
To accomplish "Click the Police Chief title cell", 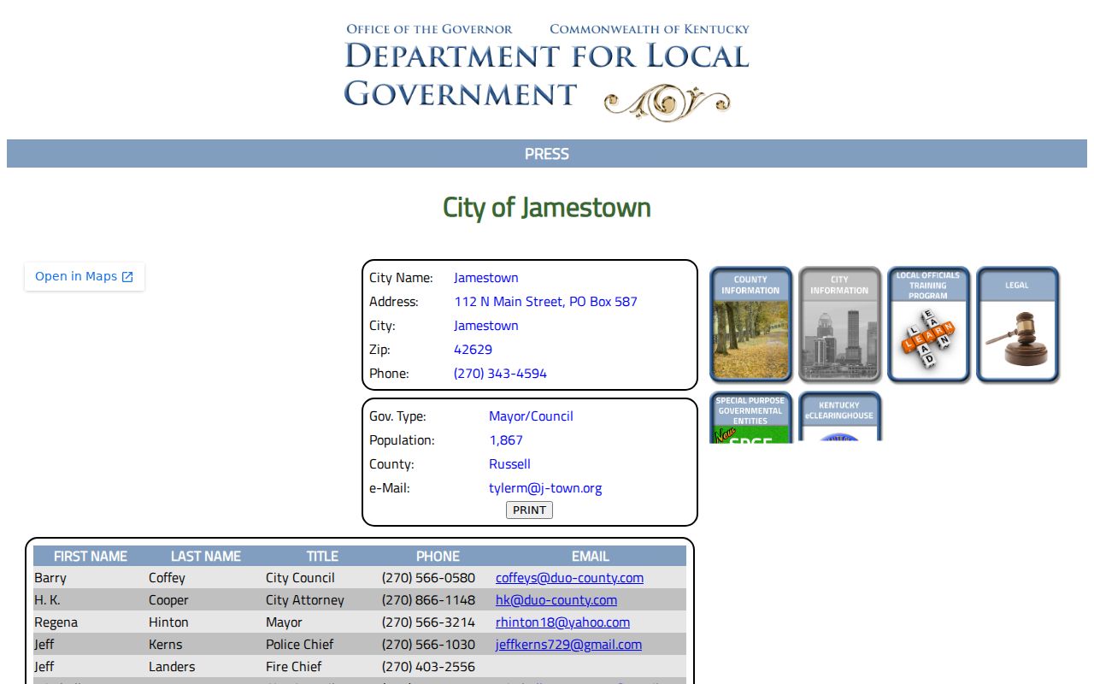I will pyautogui.click(x=300, y=645).
